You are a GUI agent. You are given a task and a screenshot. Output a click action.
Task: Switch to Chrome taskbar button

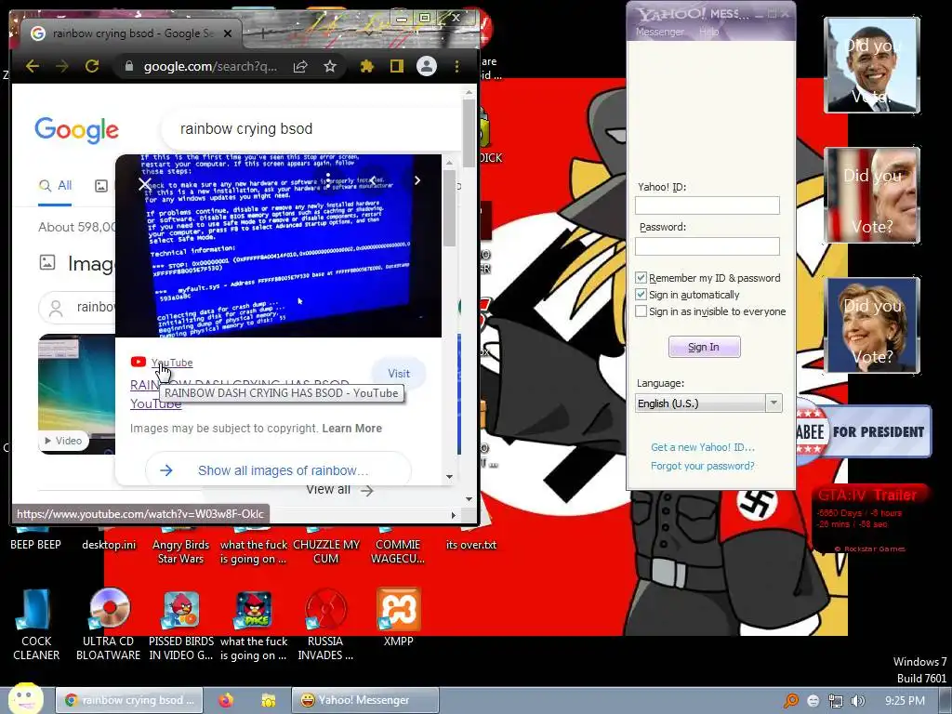pyautogui.click(x=128, y=700)
